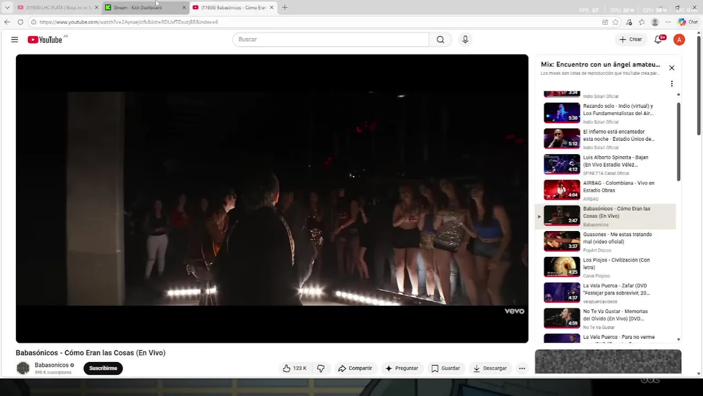Click the Mix: Encuentro con un ángel title
The width and height of the screenshot is (703, 396).
[600, 64]
